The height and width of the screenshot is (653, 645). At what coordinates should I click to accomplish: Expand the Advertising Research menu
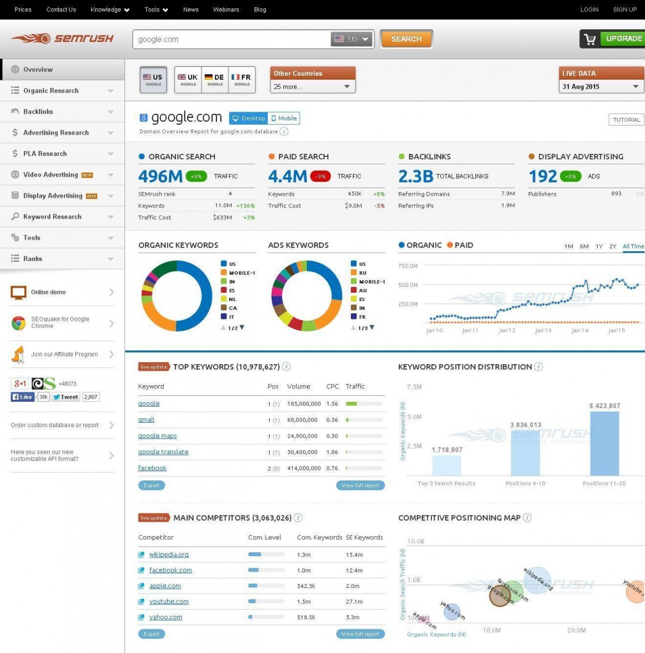[111, 133]
